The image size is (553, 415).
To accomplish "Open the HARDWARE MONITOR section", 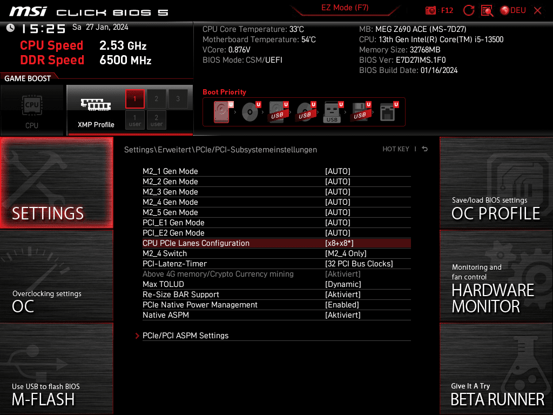I will [x=496, y=276].
